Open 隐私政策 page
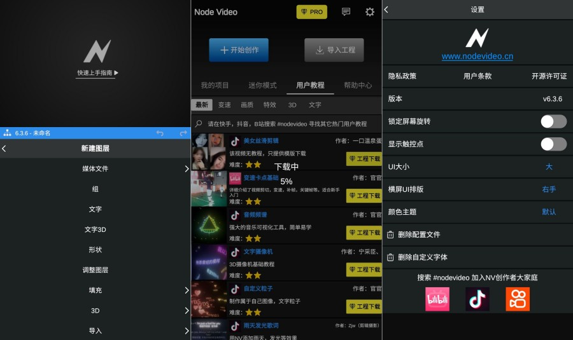Screen dimensions: 573x340 [x=402, y=76]
